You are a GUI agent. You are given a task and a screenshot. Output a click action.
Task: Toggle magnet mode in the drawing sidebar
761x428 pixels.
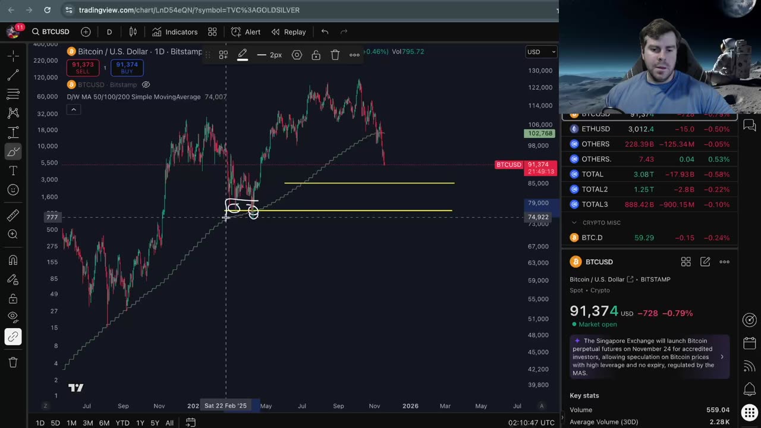click(12, 260)
